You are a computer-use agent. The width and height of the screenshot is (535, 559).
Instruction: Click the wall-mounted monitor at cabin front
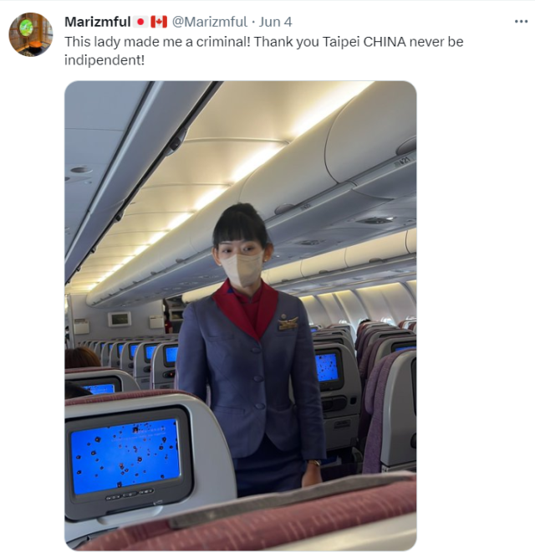tap(120, 319)
